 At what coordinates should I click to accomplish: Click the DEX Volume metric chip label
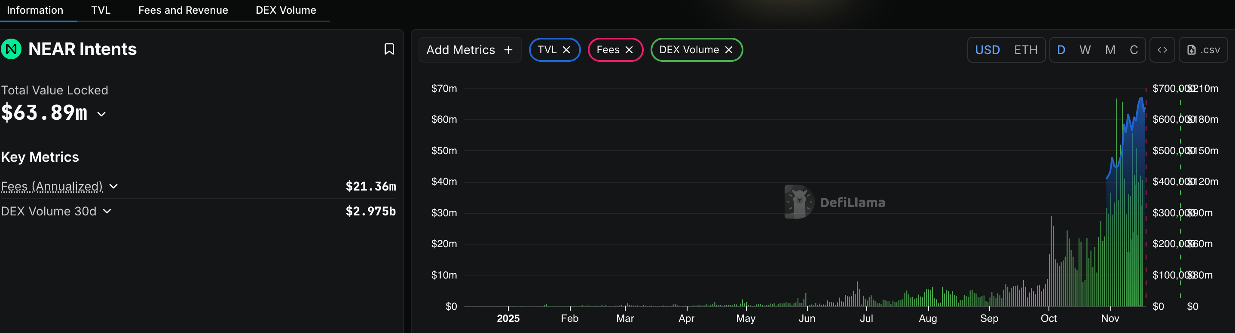pos(689,50)
